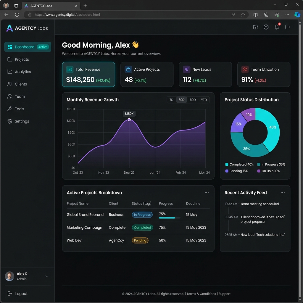Select the 7D time range

[171, 100]
